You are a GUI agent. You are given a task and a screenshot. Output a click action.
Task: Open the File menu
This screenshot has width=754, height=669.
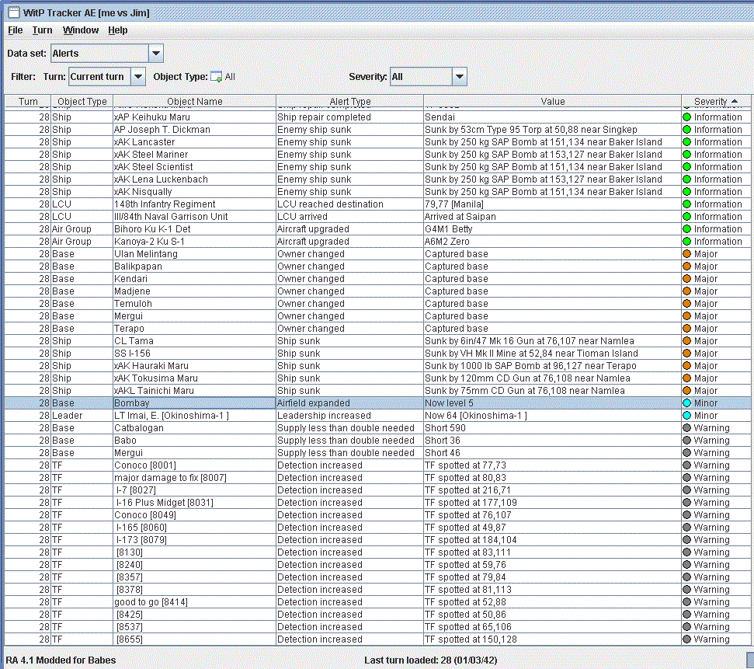click(x=16, y=30)
